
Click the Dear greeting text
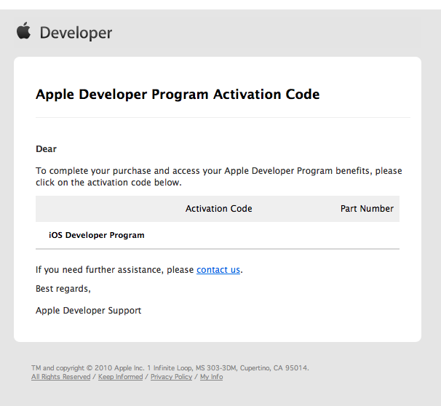coord(46,148)
